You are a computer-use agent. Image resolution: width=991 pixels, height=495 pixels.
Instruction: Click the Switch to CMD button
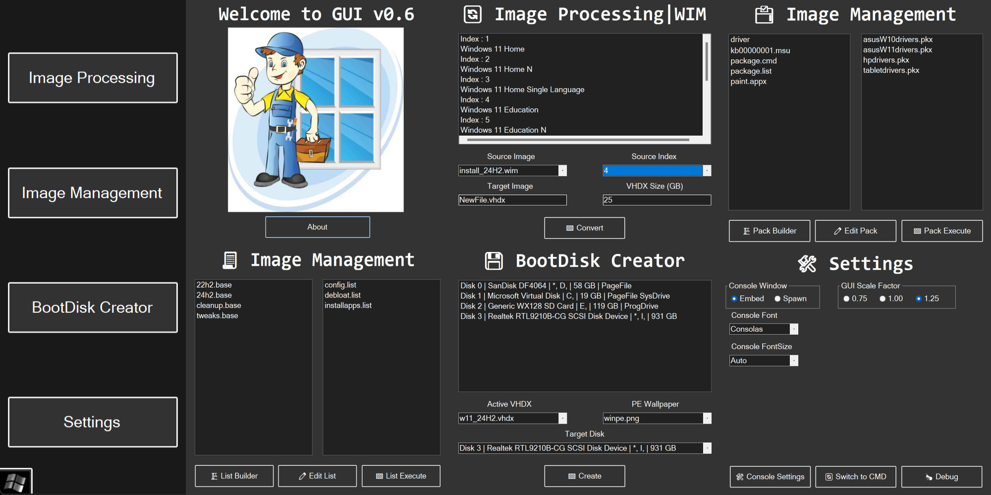(x=856, y=477)
